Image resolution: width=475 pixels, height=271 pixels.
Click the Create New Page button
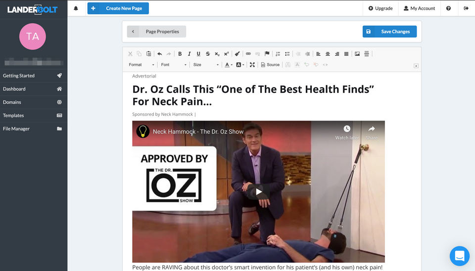pos(118,8)
